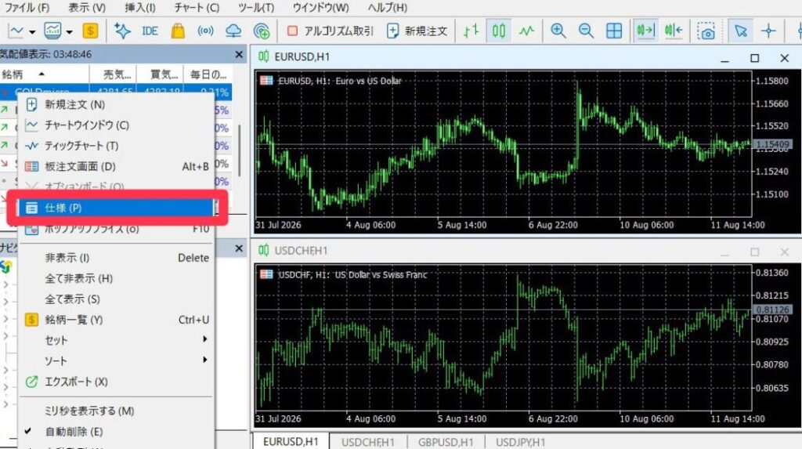
Task: Close the market watch panel
Action: (x=239, y=54)
